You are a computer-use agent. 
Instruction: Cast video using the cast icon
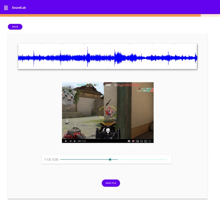click(x=146, y=141)
